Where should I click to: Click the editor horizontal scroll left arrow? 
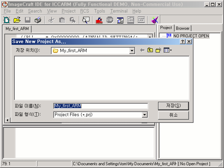click(7, 120)
